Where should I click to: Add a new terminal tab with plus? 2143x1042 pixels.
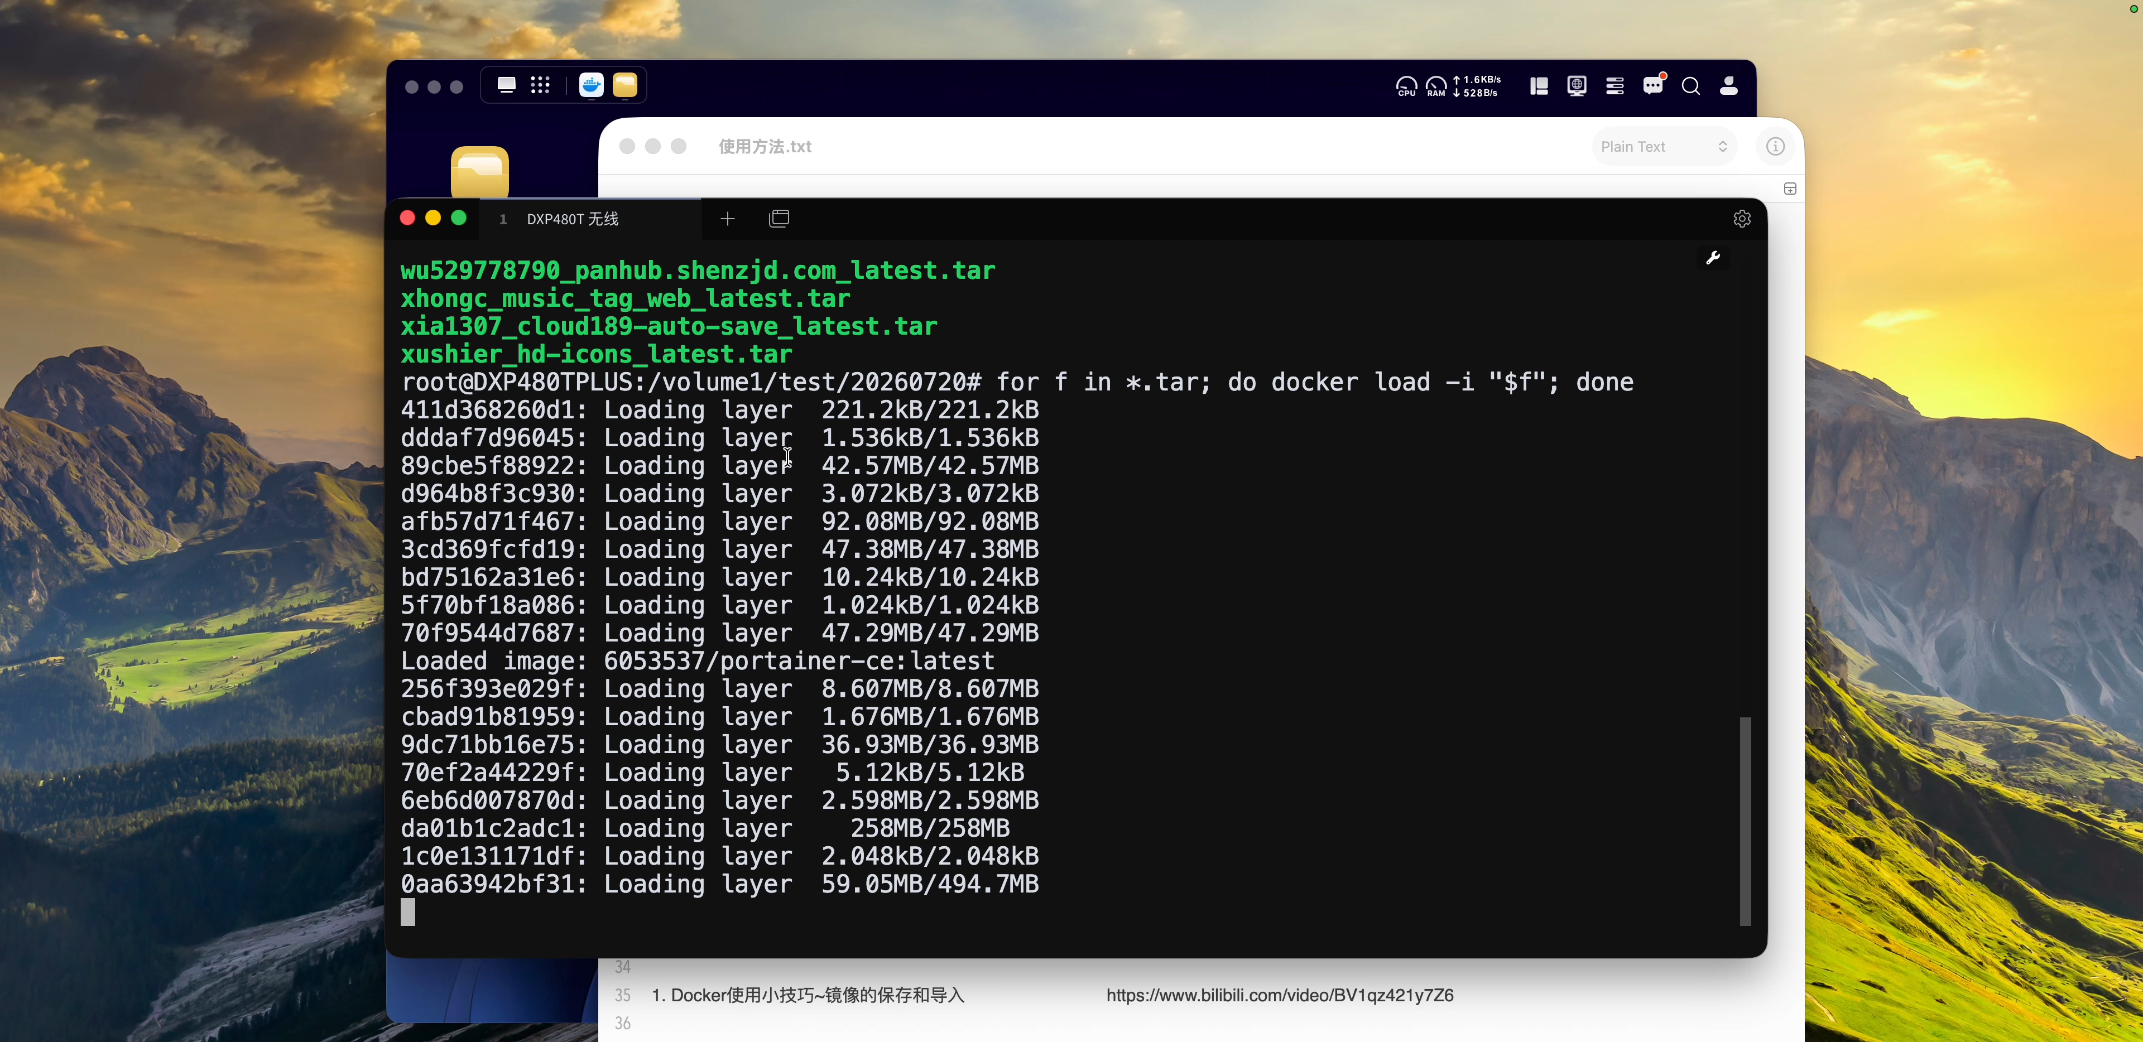(728, 219)
